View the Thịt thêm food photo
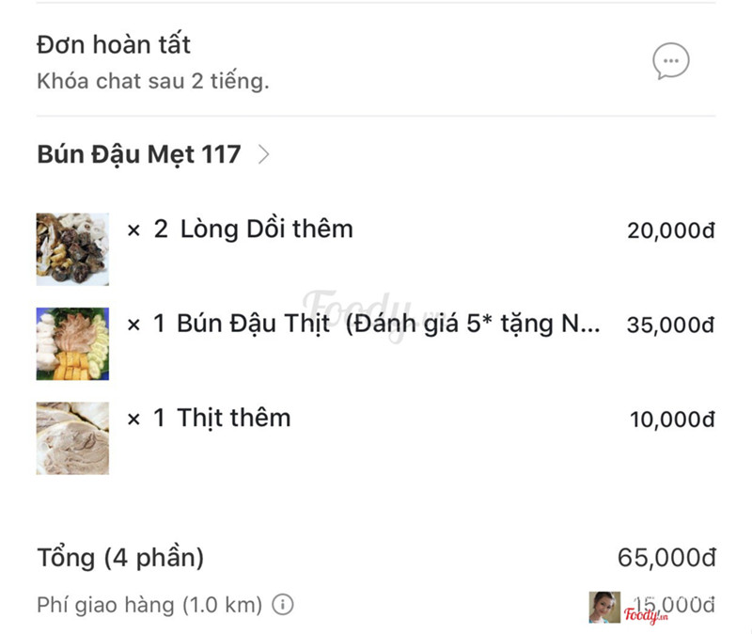Viewport: 752px width, 634px height. (72, 437)
